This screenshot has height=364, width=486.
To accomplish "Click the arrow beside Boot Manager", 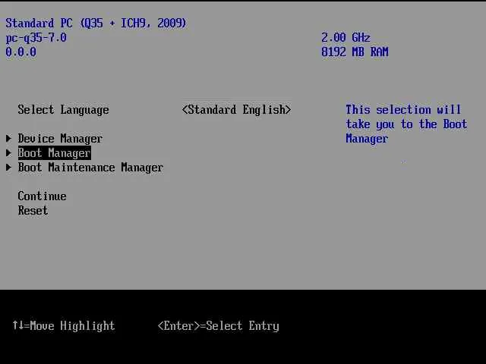I will pos(8,153).
